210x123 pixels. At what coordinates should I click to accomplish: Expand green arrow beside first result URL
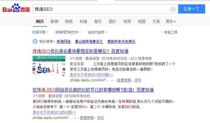112,81
